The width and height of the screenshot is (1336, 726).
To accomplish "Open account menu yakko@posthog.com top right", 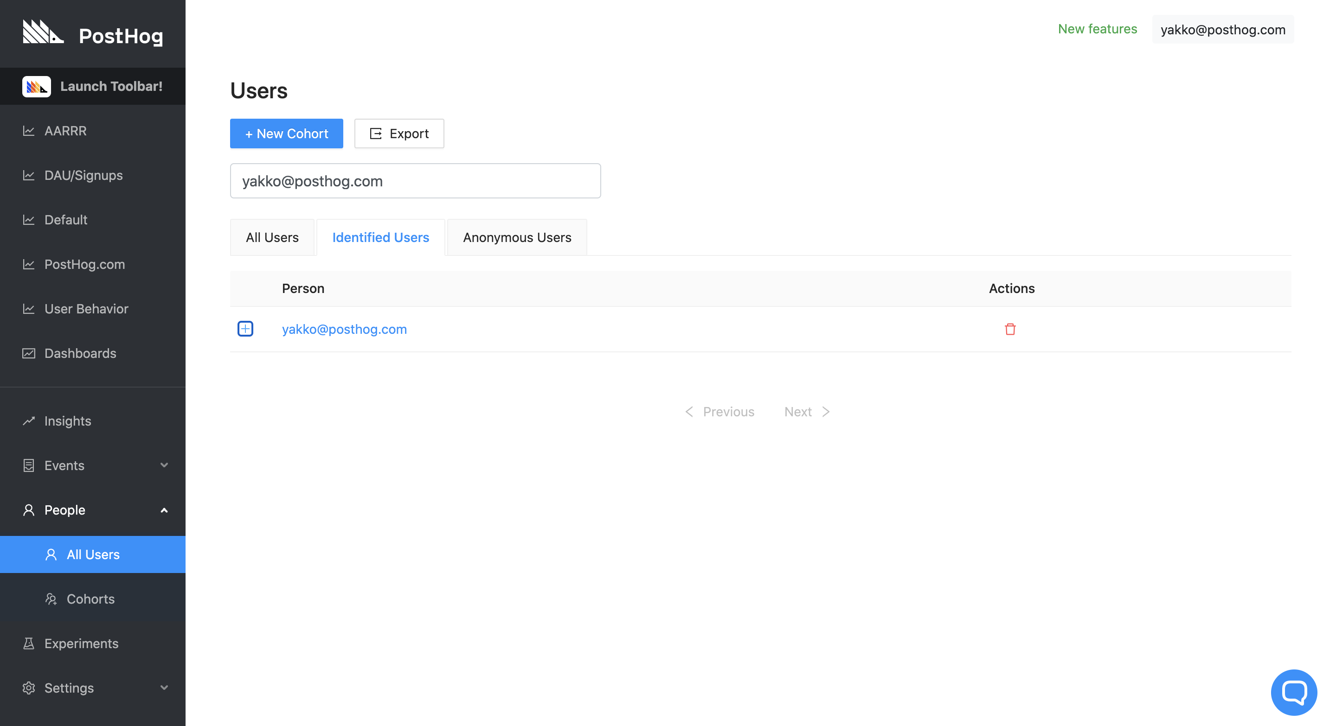I will 1222,30.
